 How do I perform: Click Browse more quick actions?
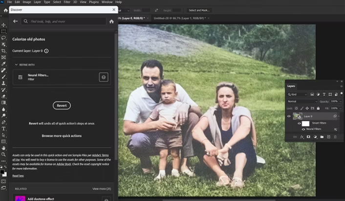point(62,135)
